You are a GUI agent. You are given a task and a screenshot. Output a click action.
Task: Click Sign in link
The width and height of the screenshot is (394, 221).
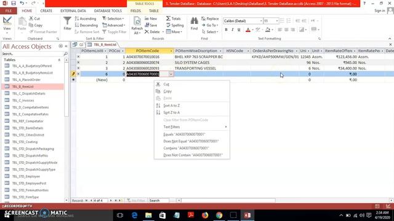[x=379, y=11]
